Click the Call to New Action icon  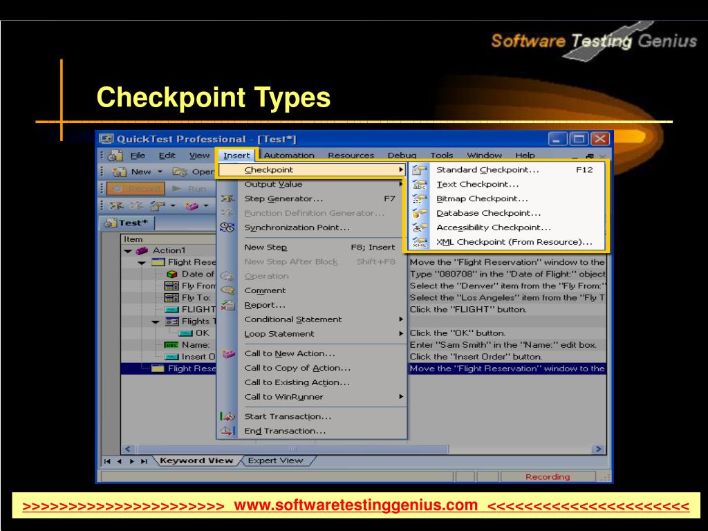coord(228,353)
